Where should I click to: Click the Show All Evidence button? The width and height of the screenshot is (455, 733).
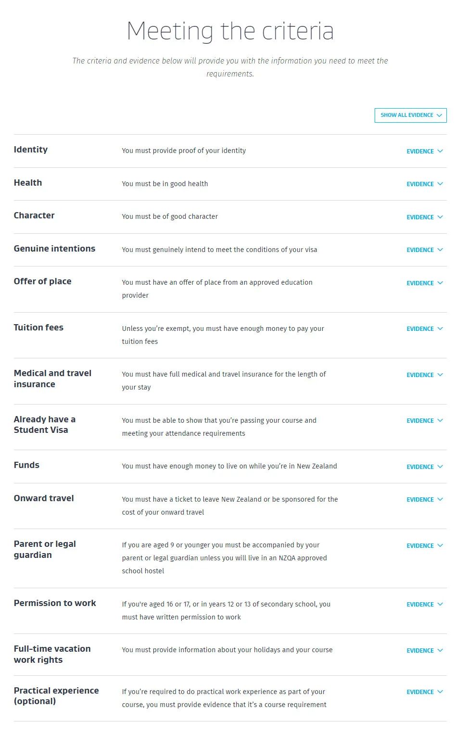click(410, 115)
